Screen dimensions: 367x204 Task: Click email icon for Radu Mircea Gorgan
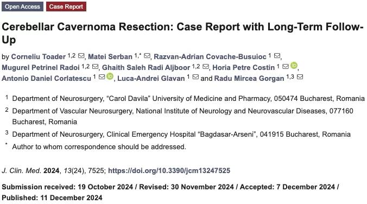coord(300,77)
